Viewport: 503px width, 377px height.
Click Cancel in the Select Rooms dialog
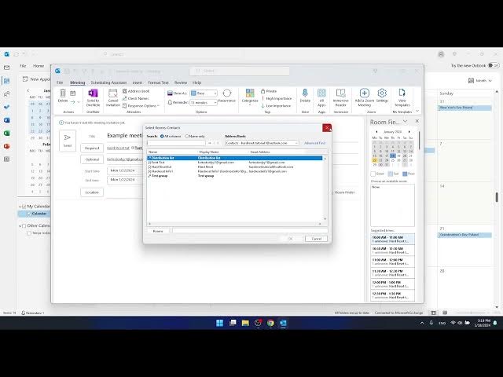point(316,239)
